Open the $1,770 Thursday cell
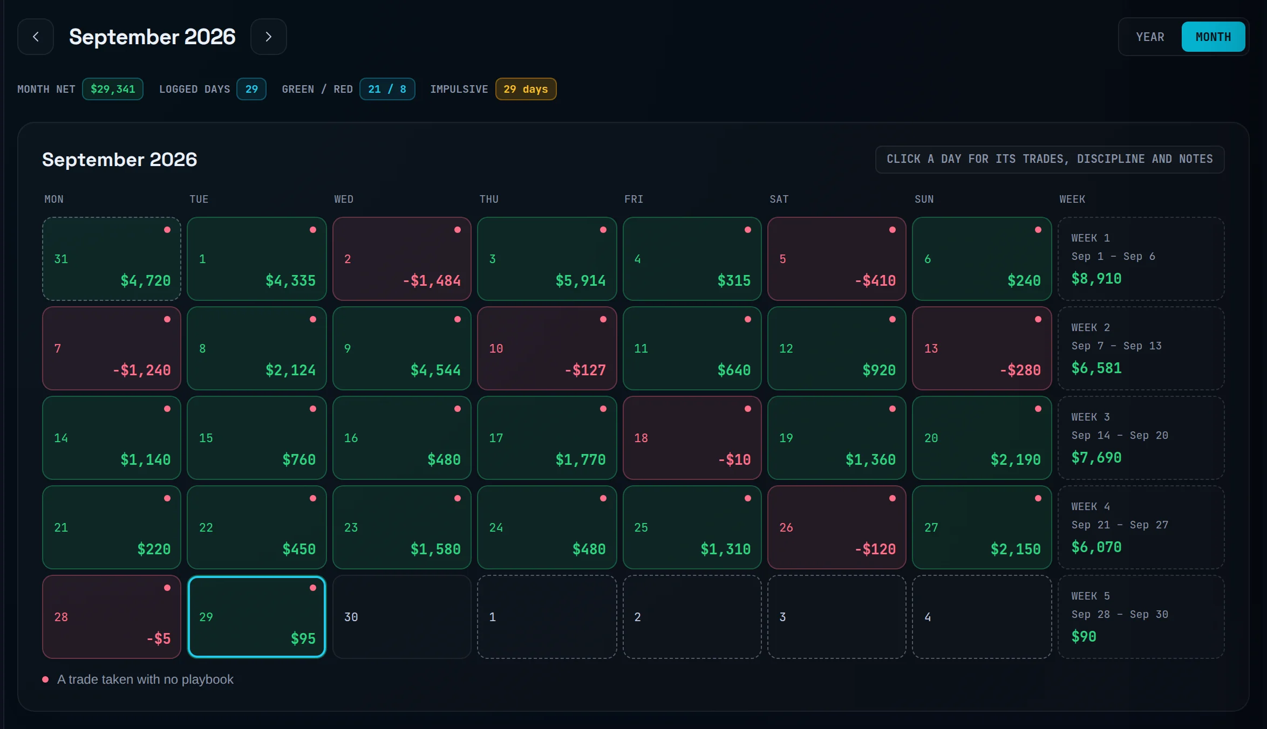 coord(547,438)
